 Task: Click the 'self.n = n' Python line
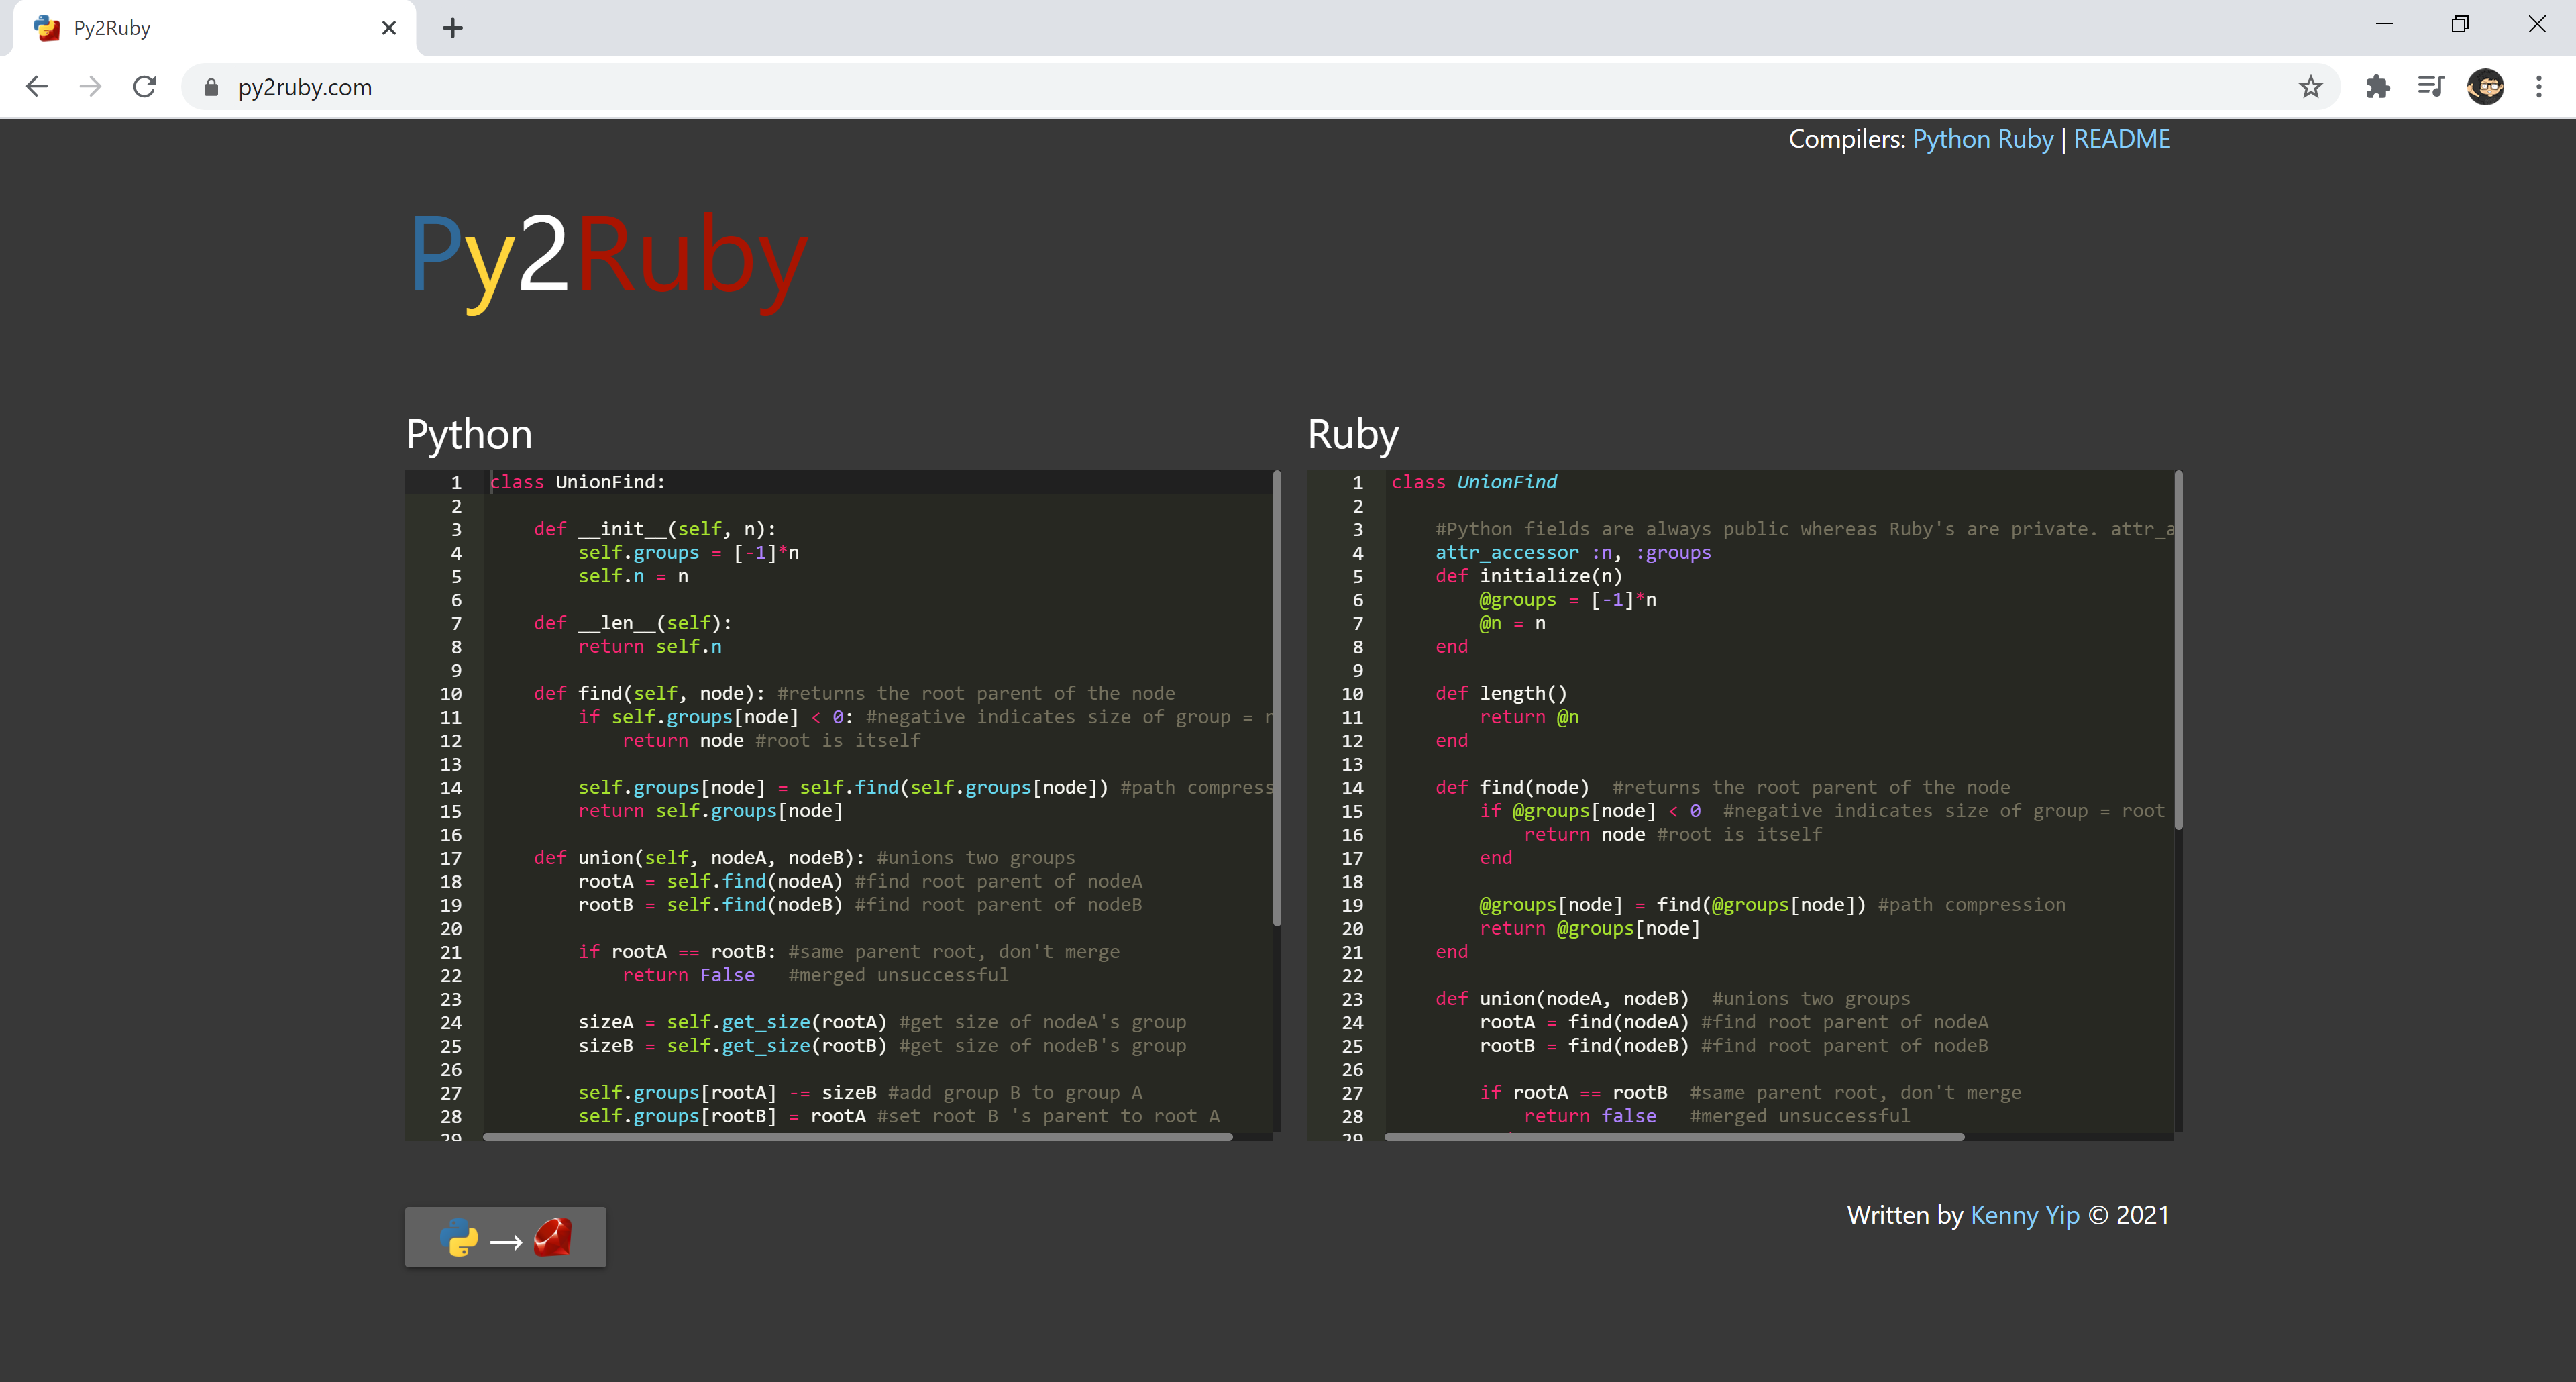coord(633,576)
